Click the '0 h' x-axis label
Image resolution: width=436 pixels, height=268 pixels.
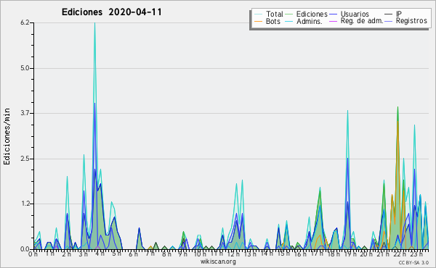tap(33, 254)
